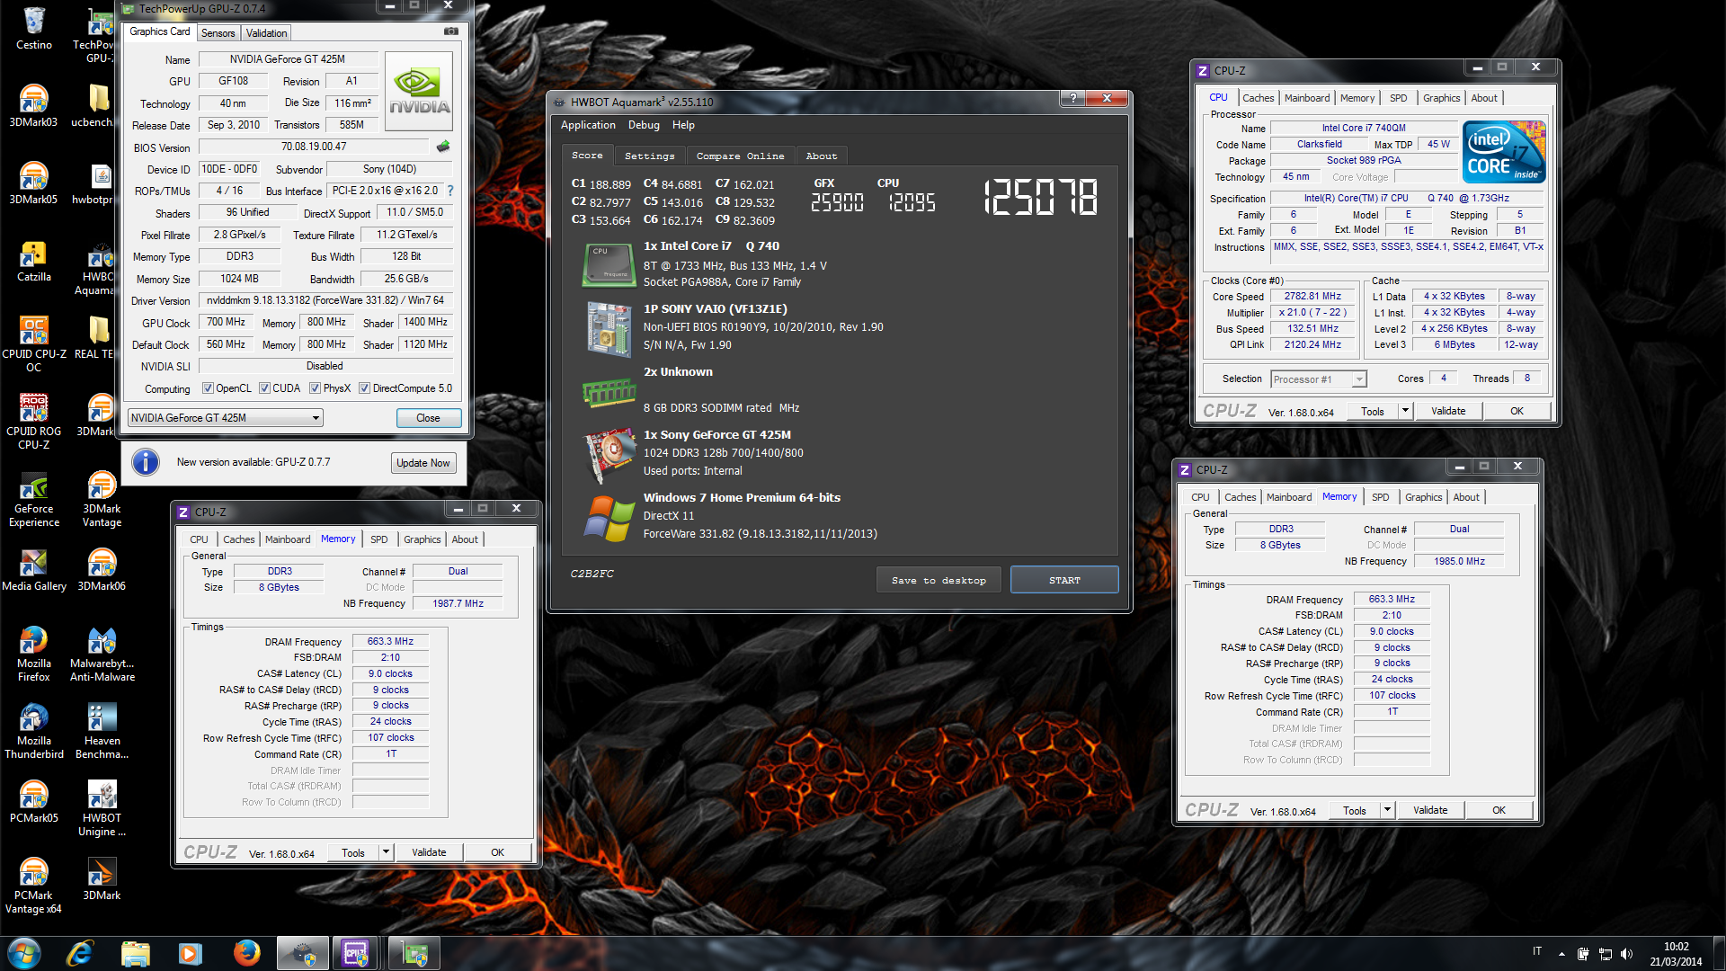The height and width of the screenshot is (971, 1726).
Task: Click the GPU-Z screenshot camera icon
Action: click(451, 31)
